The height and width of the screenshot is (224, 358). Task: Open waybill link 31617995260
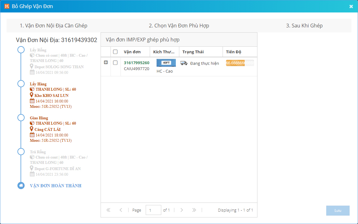tap(136, 63)
